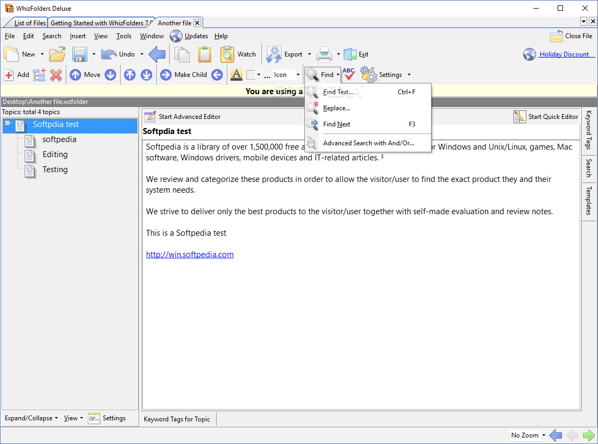Open the Export dropdown arrow
The image size is (598, 444).
pyautogui.click(x=309, y=54)
